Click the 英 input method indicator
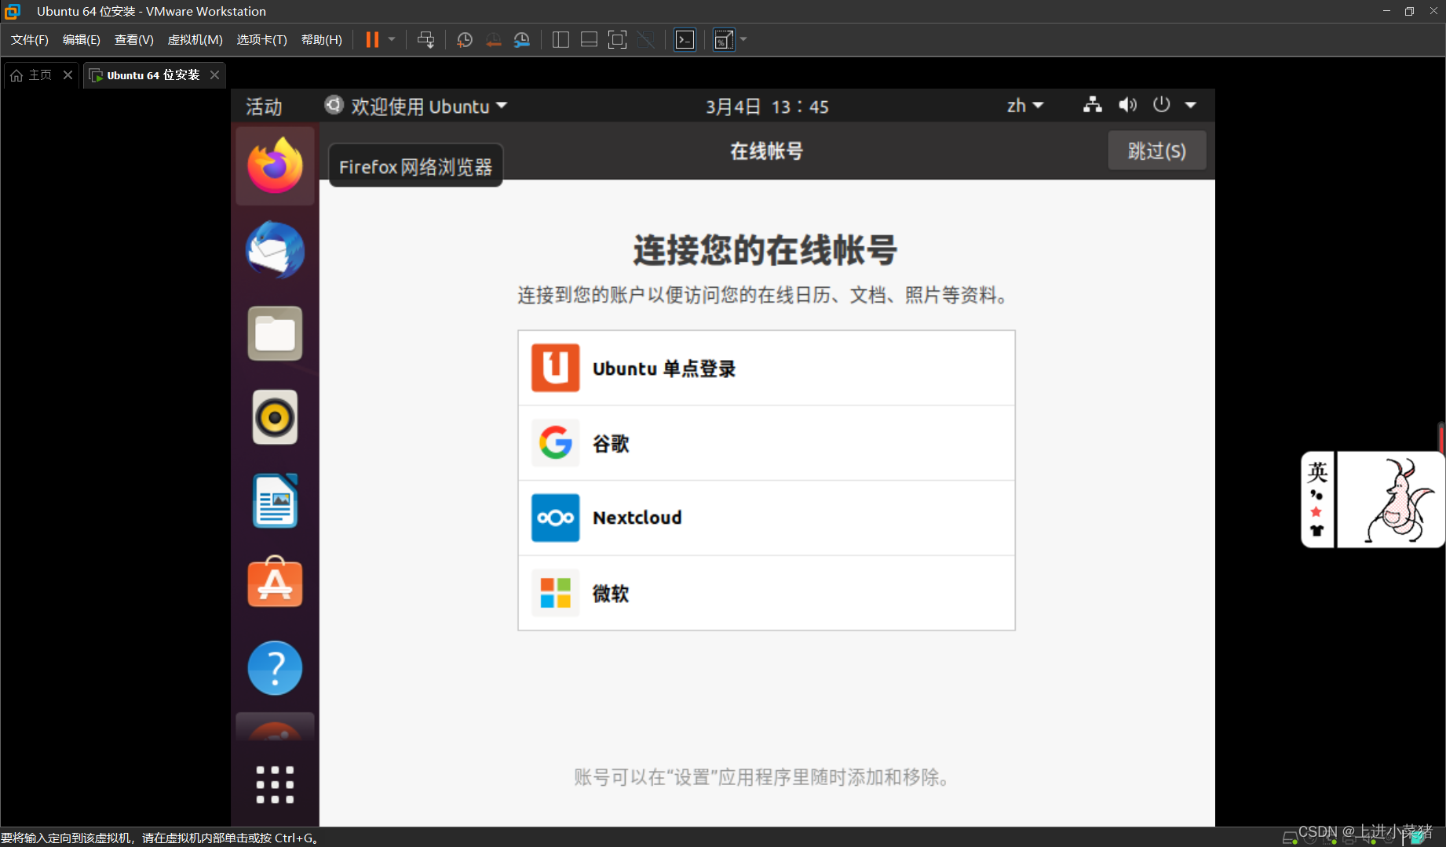Screen dimensions: 1446x847 tap(1317, 472)
